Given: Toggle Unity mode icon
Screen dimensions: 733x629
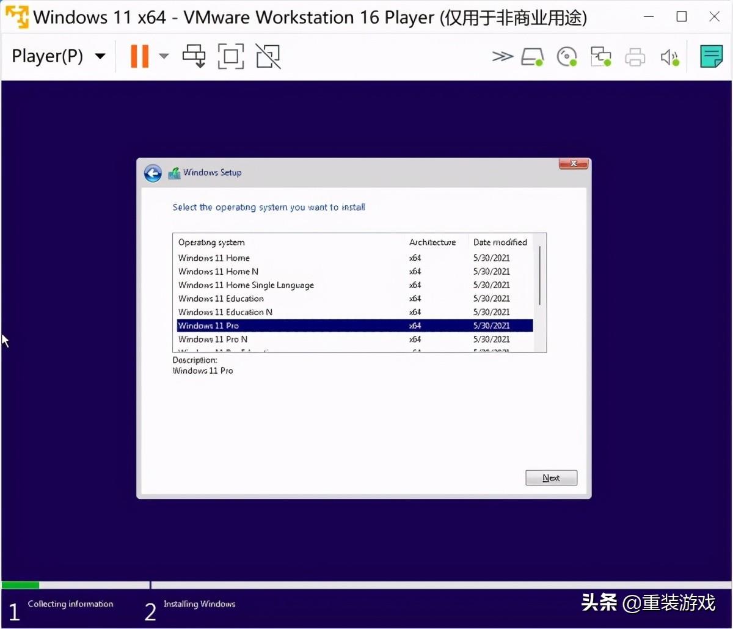Looking at the screenshot, I should coord(268,57).
